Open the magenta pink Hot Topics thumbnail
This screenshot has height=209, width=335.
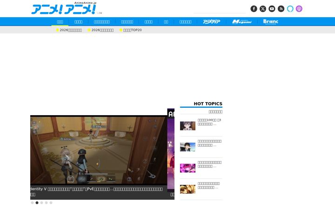coord(188,168)
